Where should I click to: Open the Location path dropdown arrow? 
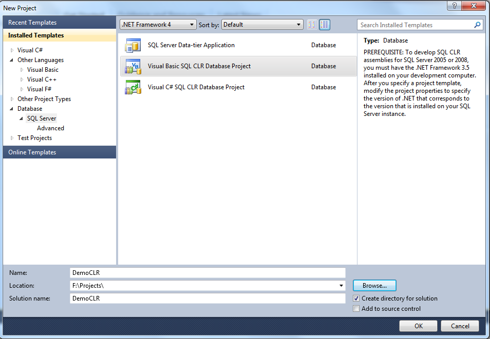pos(341,285)
